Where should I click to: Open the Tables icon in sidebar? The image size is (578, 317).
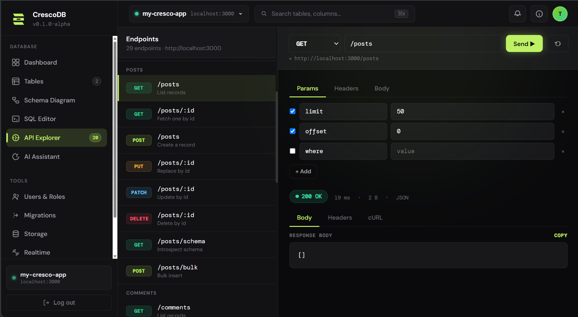(16, 81)
